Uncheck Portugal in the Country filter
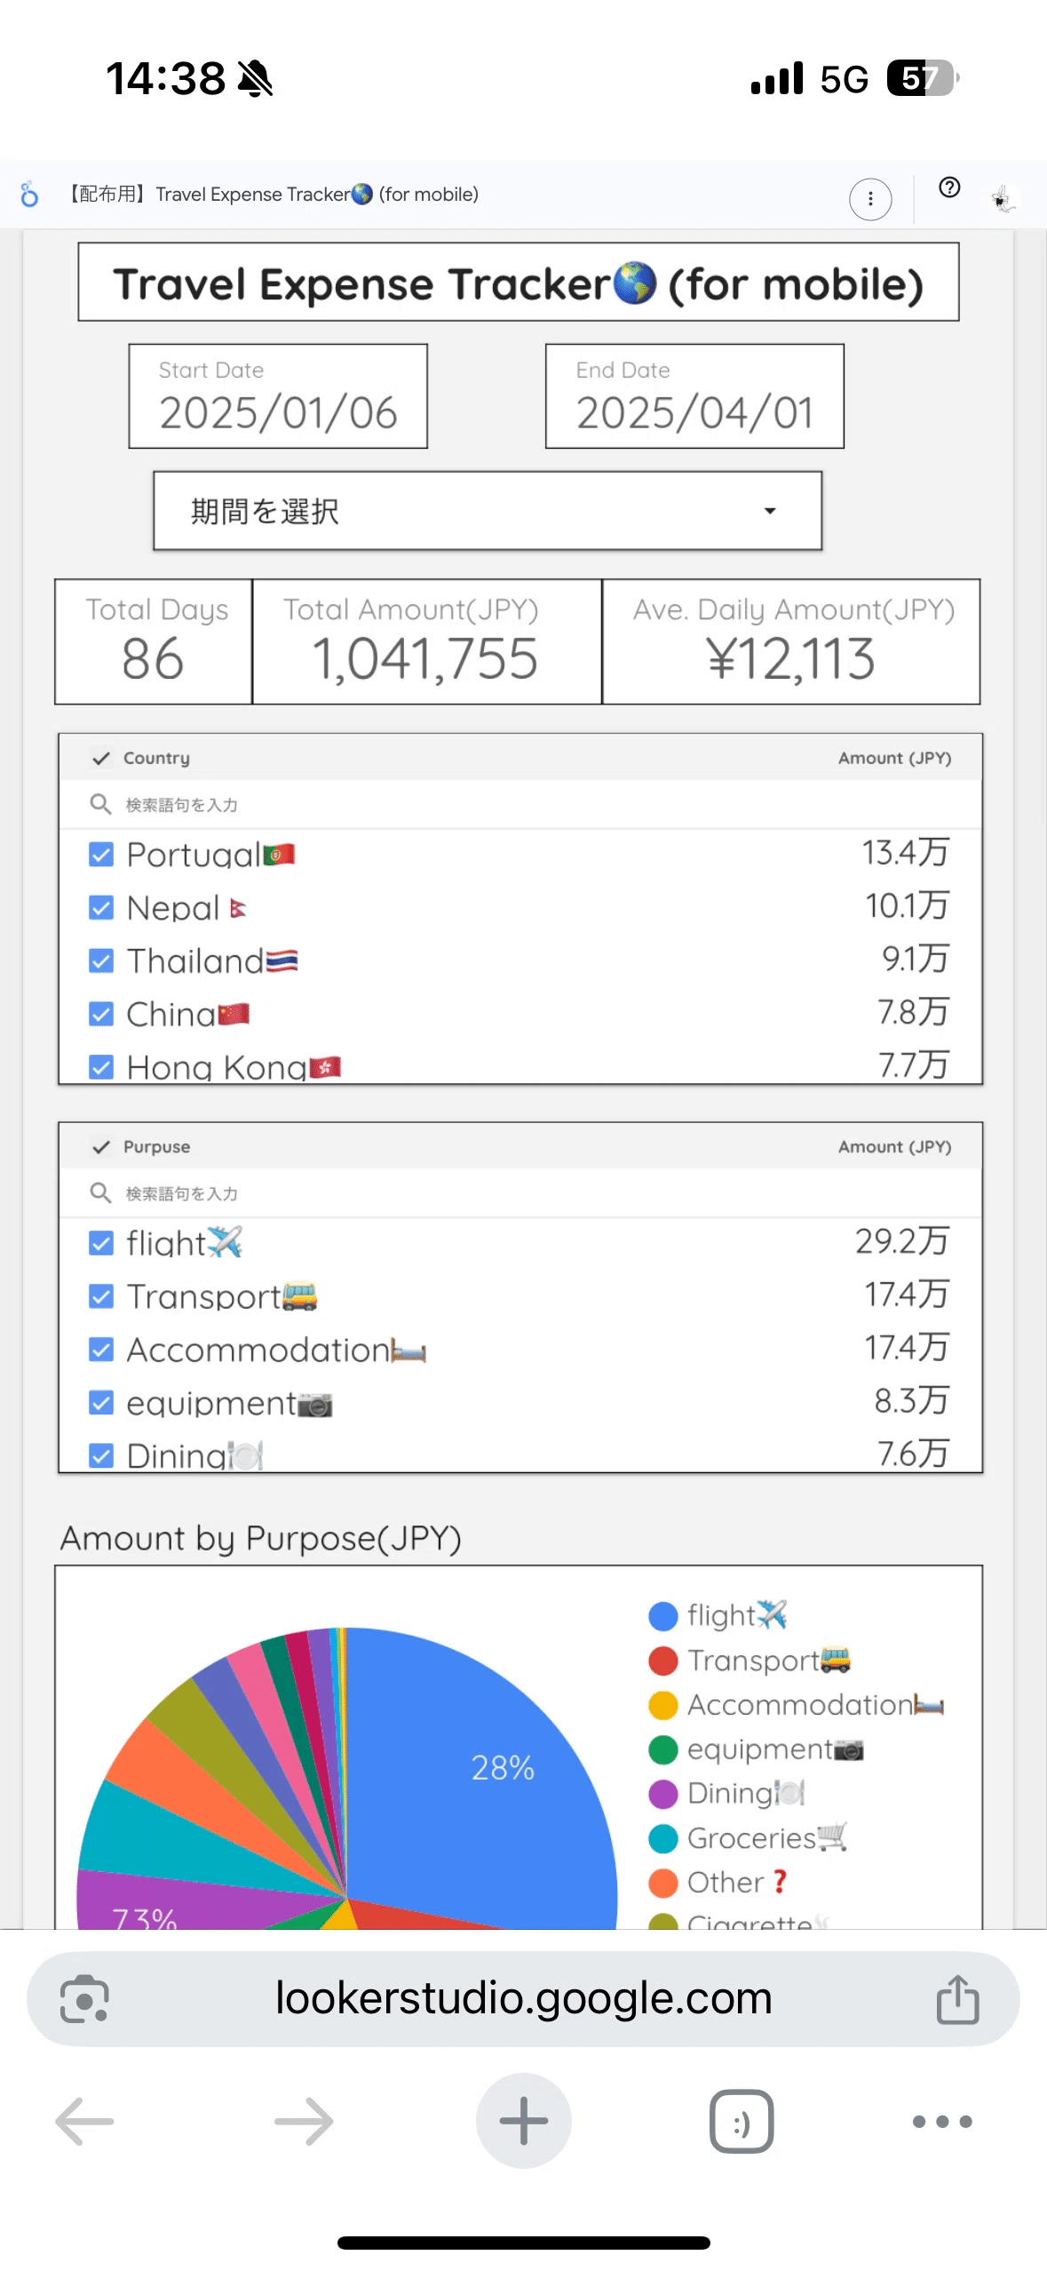 click(100, 854)
